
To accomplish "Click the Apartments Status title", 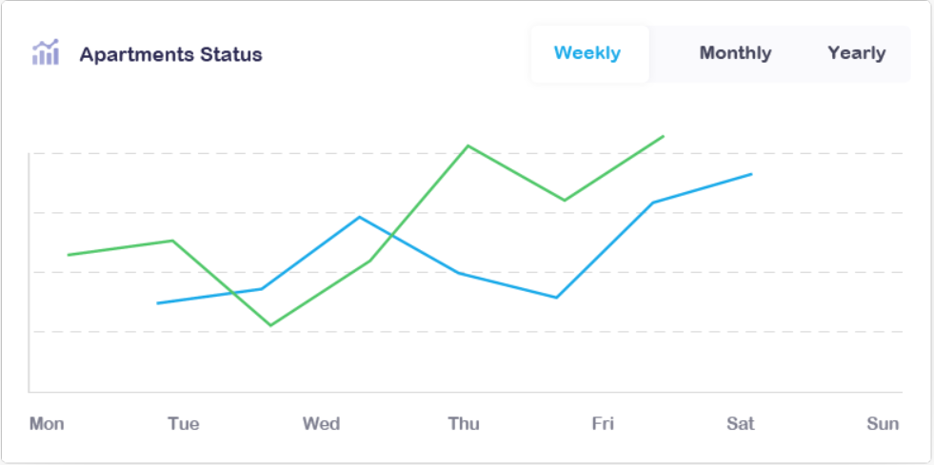I will click(170, 54).
